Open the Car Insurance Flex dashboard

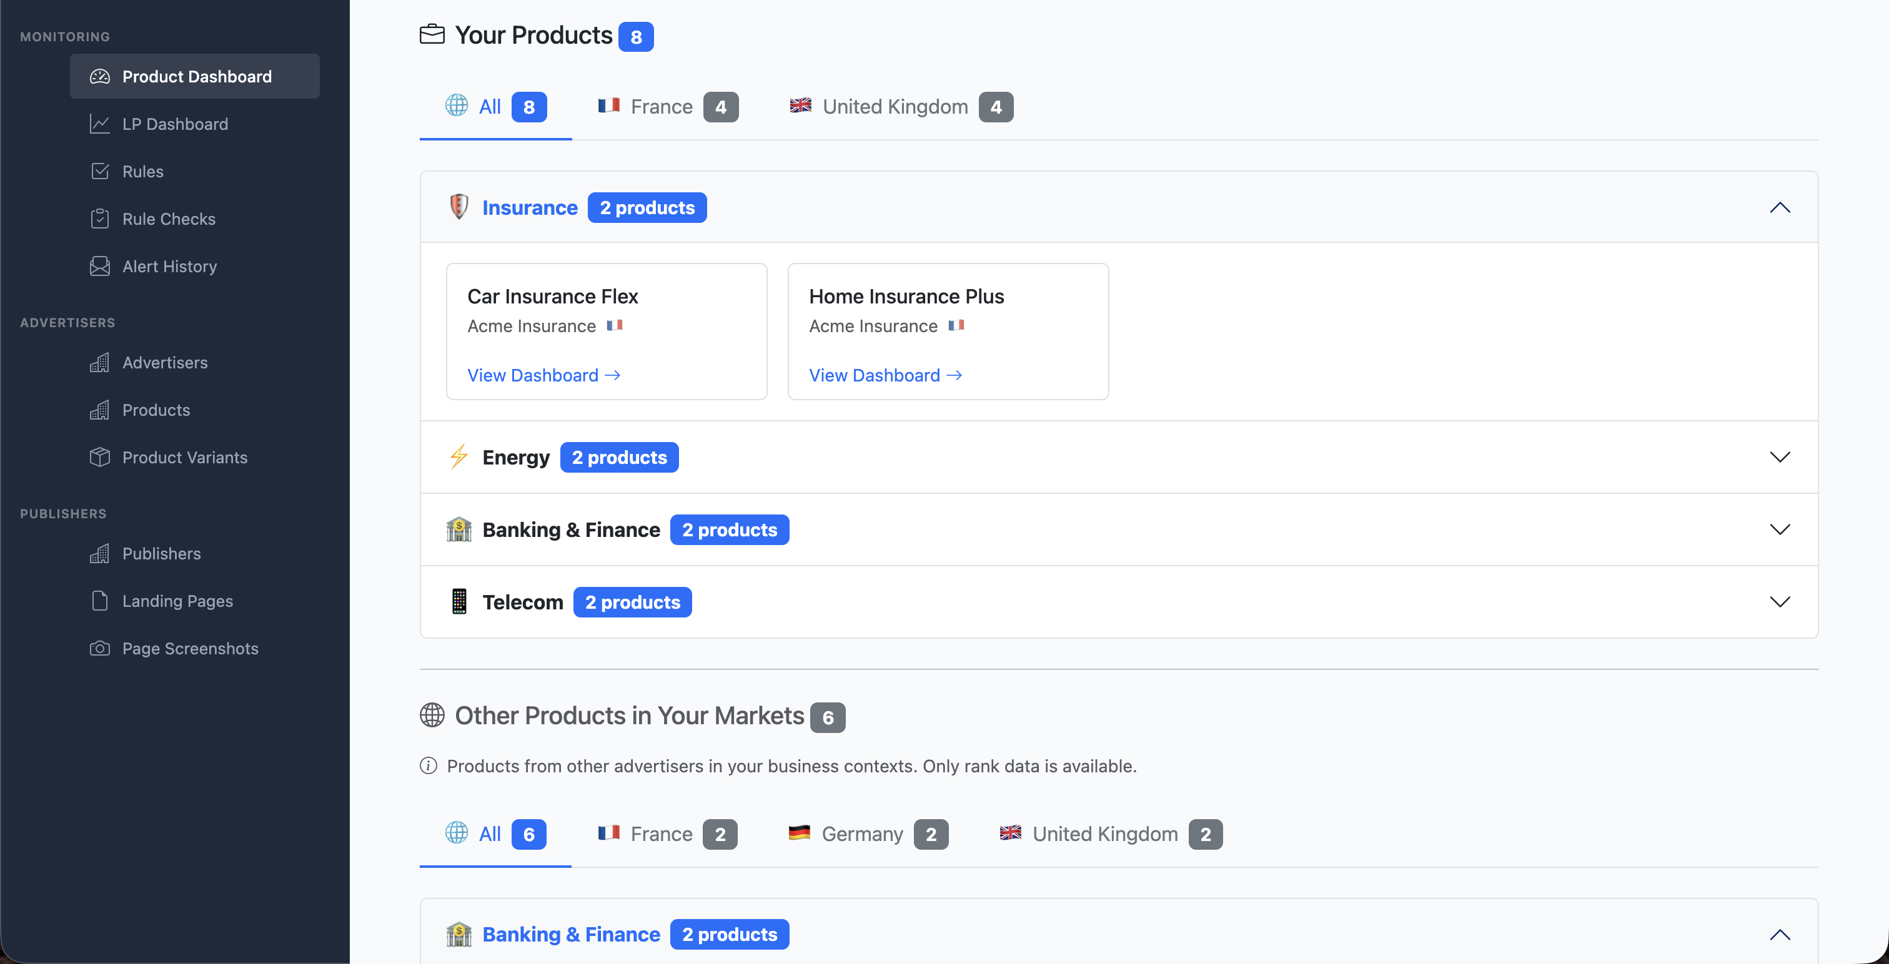[x=544, y=375]
